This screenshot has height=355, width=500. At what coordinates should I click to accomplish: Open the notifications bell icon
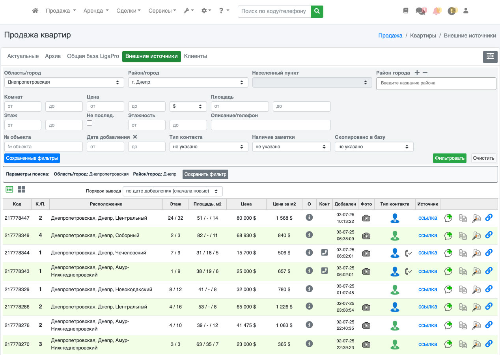(x=436, y=11)
